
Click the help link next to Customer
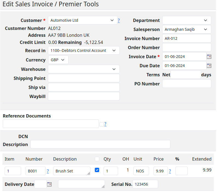119,21
